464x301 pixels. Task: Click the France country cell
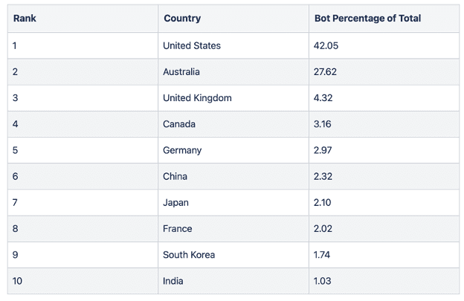(233, 229)
